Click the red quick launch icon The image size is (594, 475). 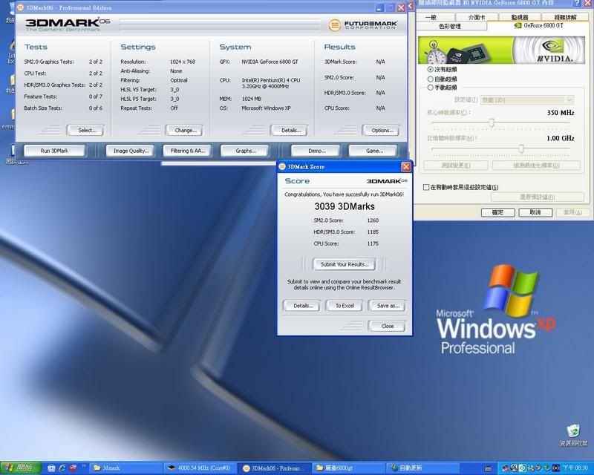[73, 468]
